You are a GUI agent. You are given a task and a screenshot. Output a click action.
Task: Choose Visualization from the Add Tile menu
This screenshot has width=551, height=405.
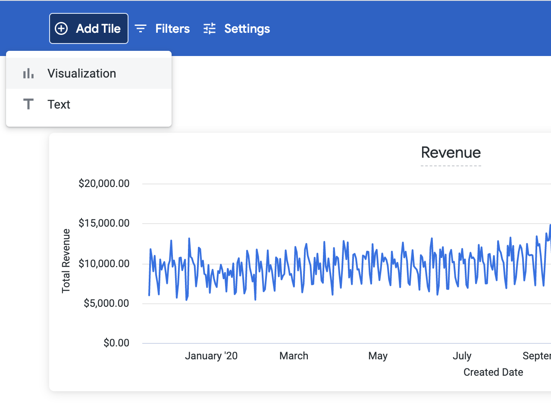point(82,74)
